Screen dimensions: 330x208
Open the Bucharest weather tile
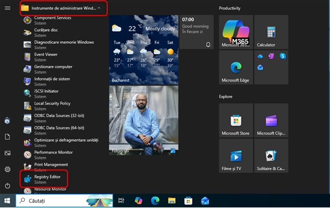144,50
